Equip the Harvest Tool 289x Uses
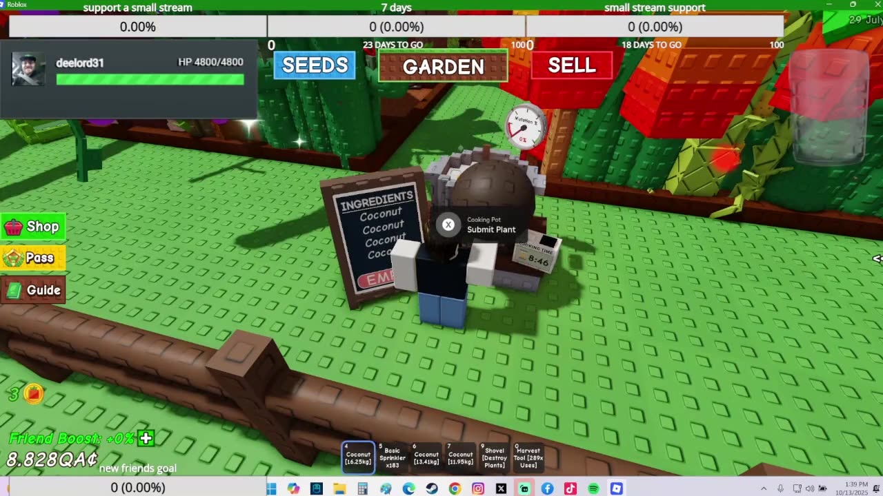This screenshot has height=496, width=883. (528, 457)
